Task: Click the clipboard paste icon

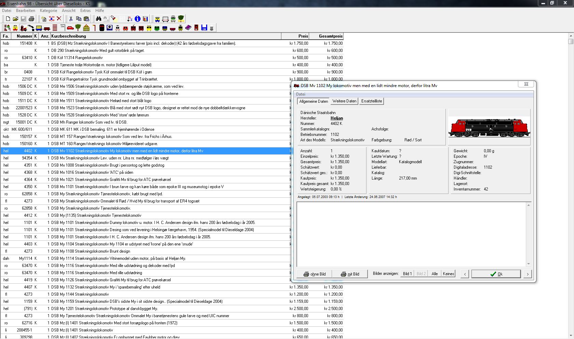Action: tap(86, 19)
